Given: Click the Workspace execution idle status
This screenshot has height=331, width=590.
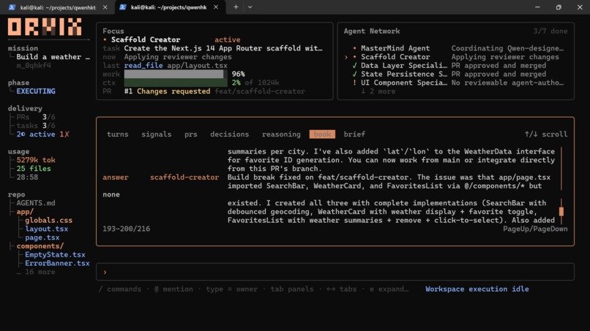Looking at the screenshot, I should 477,289.
